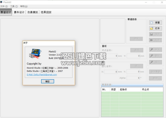The width and height of the screenshot is (166, 118).
Task: Open the 文件(F) menu
Action: [x=4, y=6]
